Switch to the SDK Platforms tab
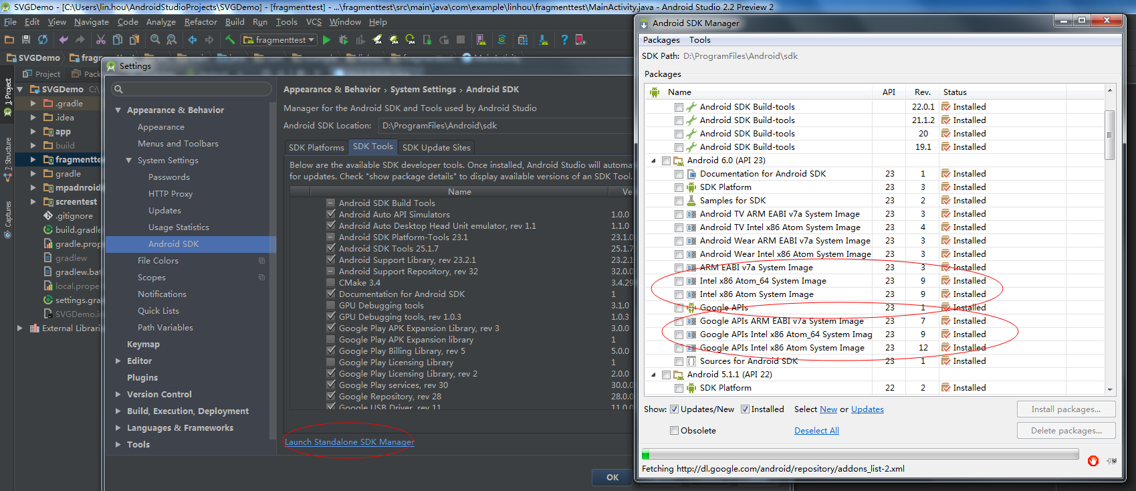Image resolution: width=1136 pixels, height=491 pixels. coord(316,148)
